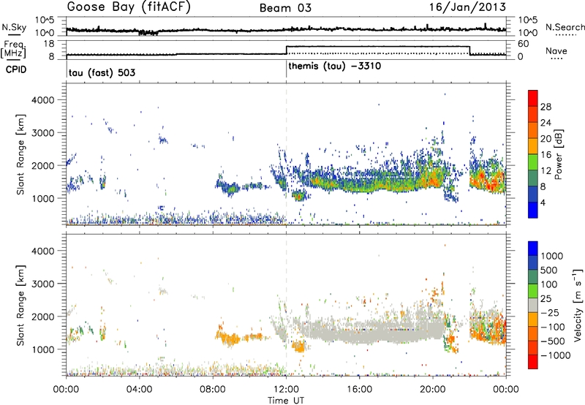Click the "N.Sky" legend label
Image resolution: width=585 pixels, height=405 pixels.
point(14,27)
